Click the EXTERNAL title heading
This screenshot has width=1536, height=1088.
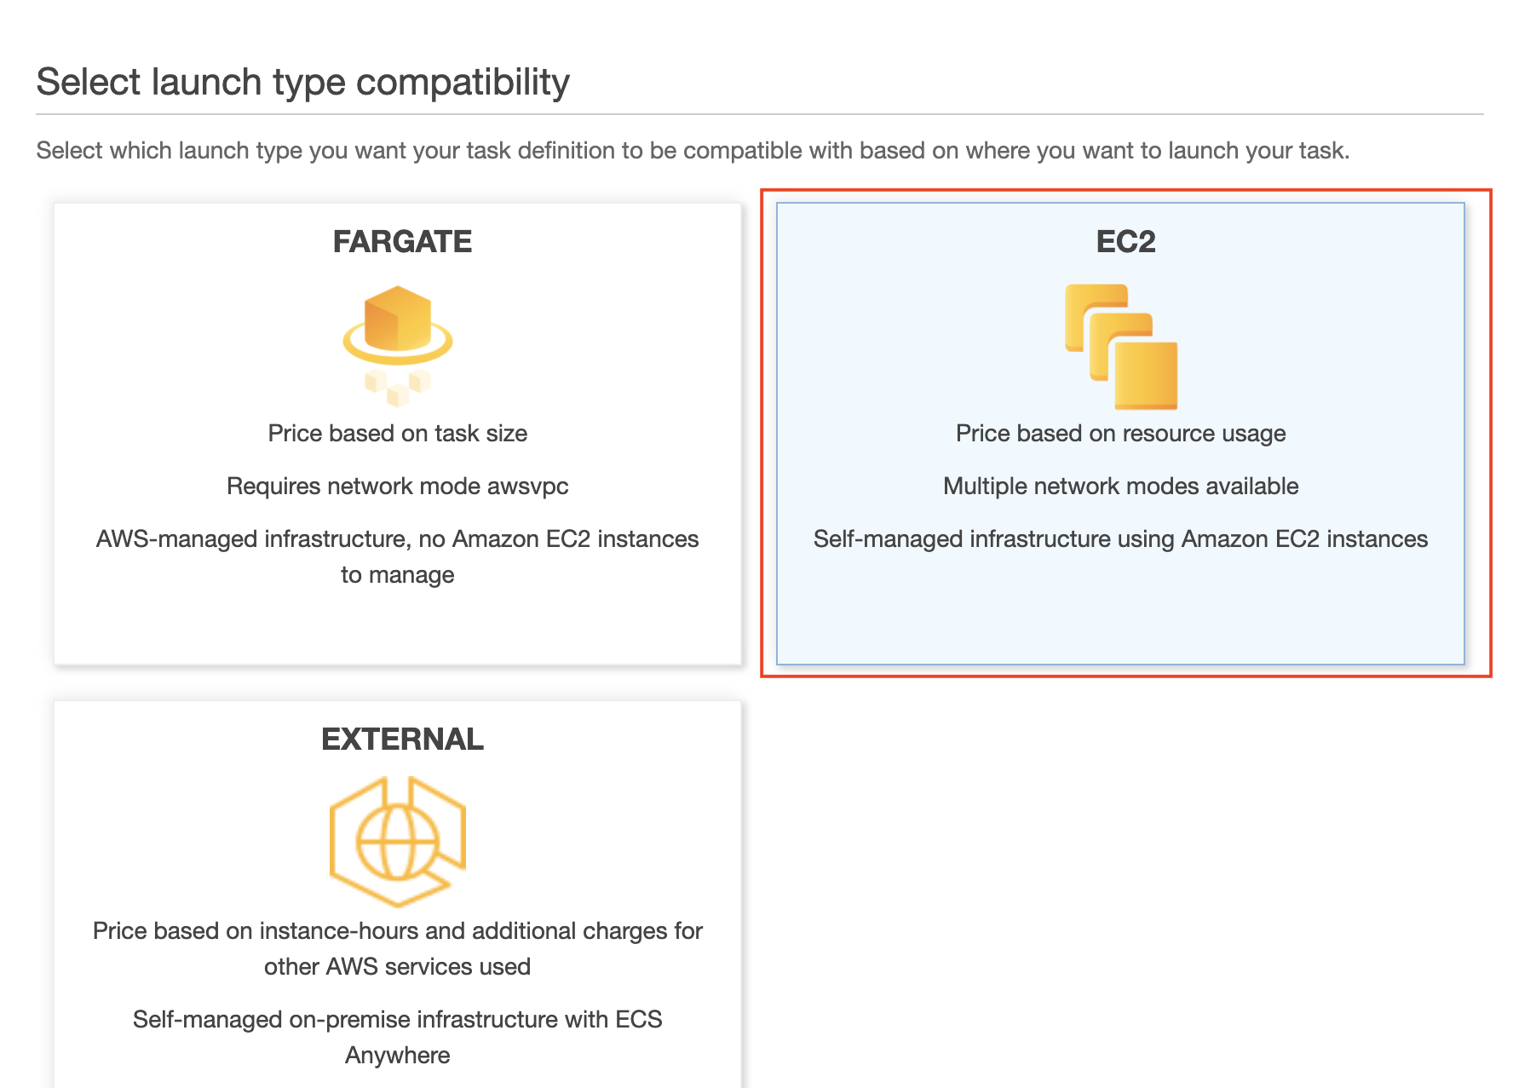402,740
